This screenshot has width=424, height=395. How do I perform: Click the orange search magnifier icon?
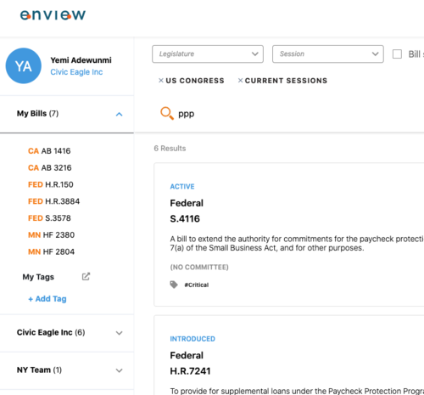pyautogui.click(x=167, y=113)
